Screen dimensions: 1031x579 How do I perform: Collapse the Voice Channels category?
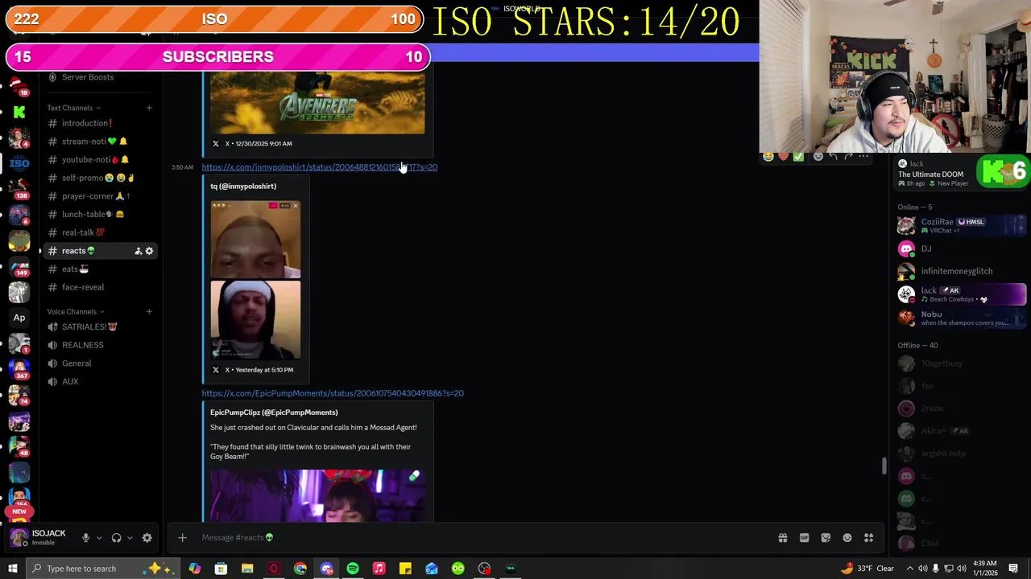[x=75, y=312]
